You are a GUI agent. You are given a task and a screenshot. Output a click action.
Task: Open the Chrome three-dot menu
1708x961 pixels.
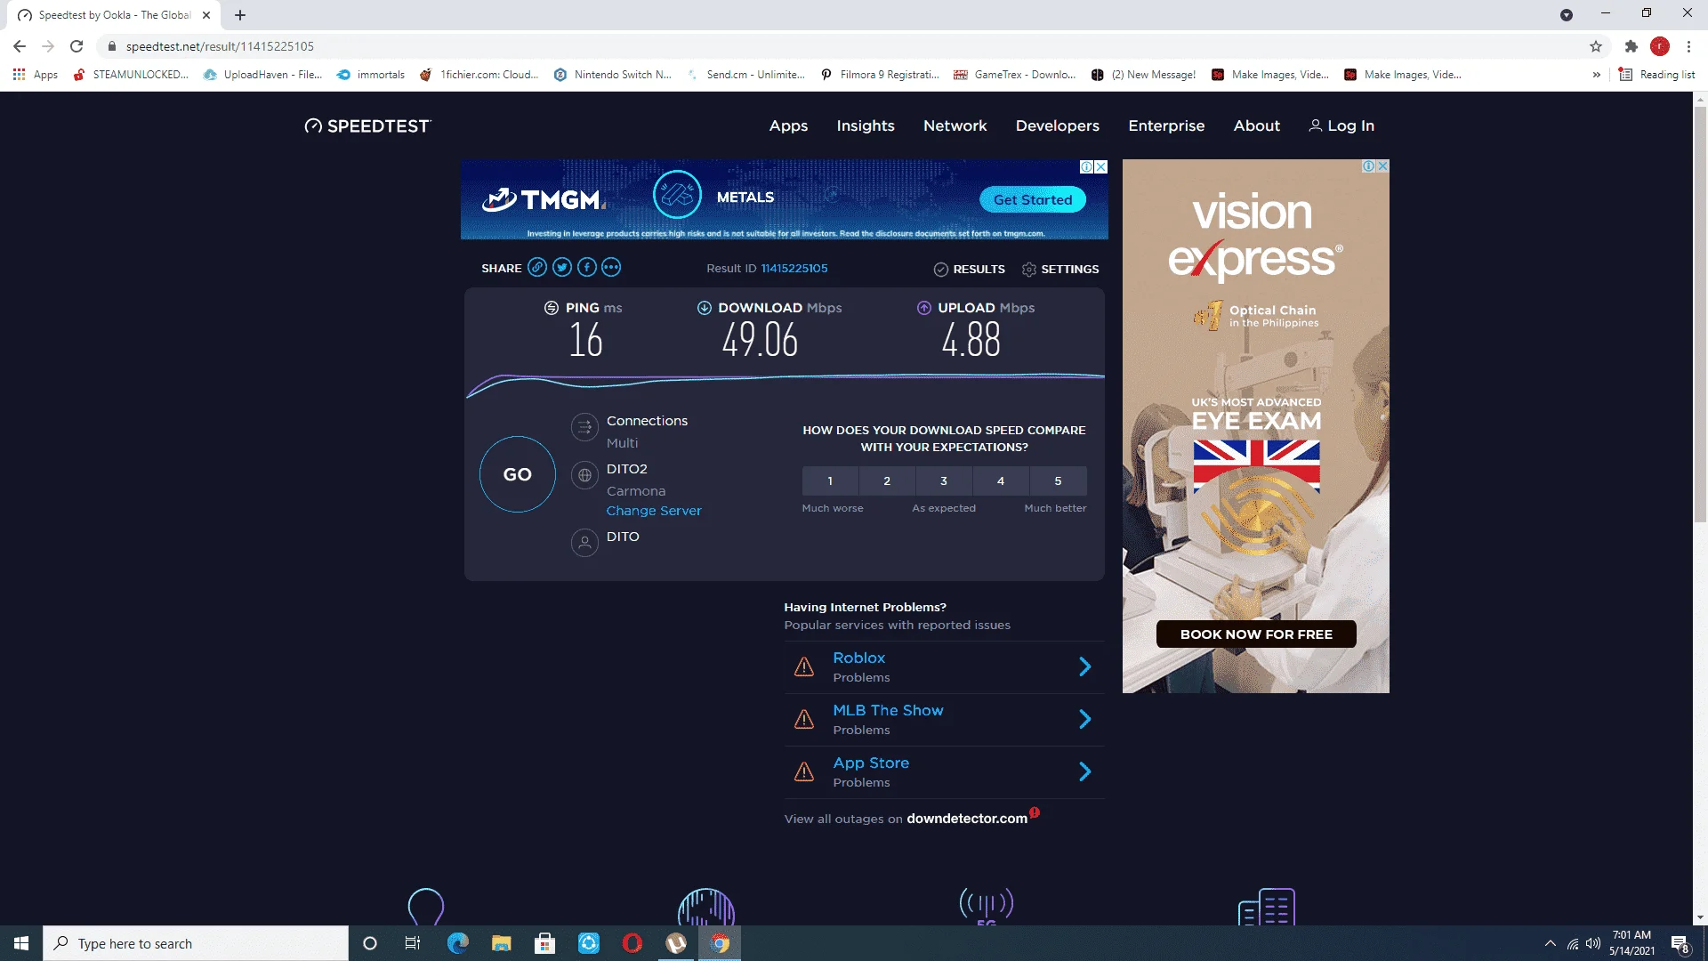pyautogui.click(x=1688, y=46)
